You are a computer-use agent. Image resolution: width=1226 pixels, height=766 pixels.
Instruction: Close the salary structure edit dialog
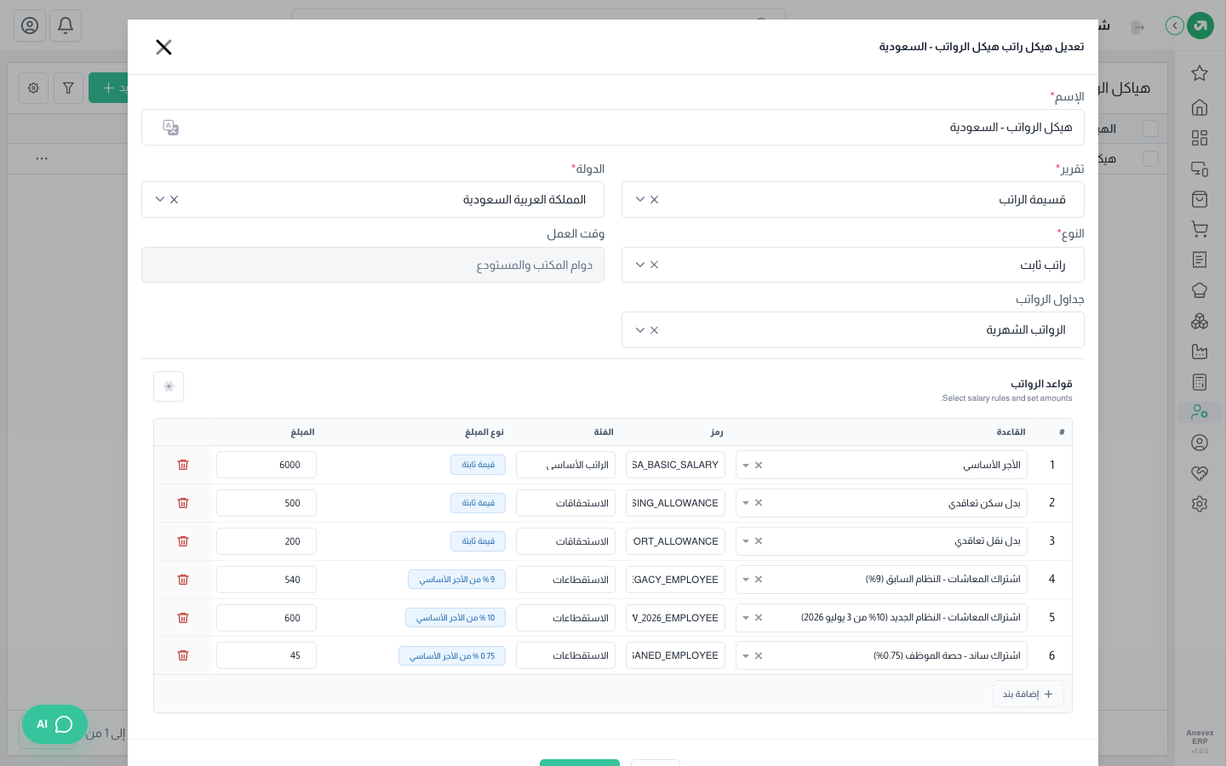pos(164,47)
